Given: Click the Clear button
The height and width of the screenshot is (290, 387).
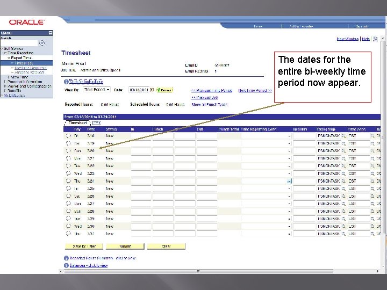Looking at the screenshot, I should 166,246.
